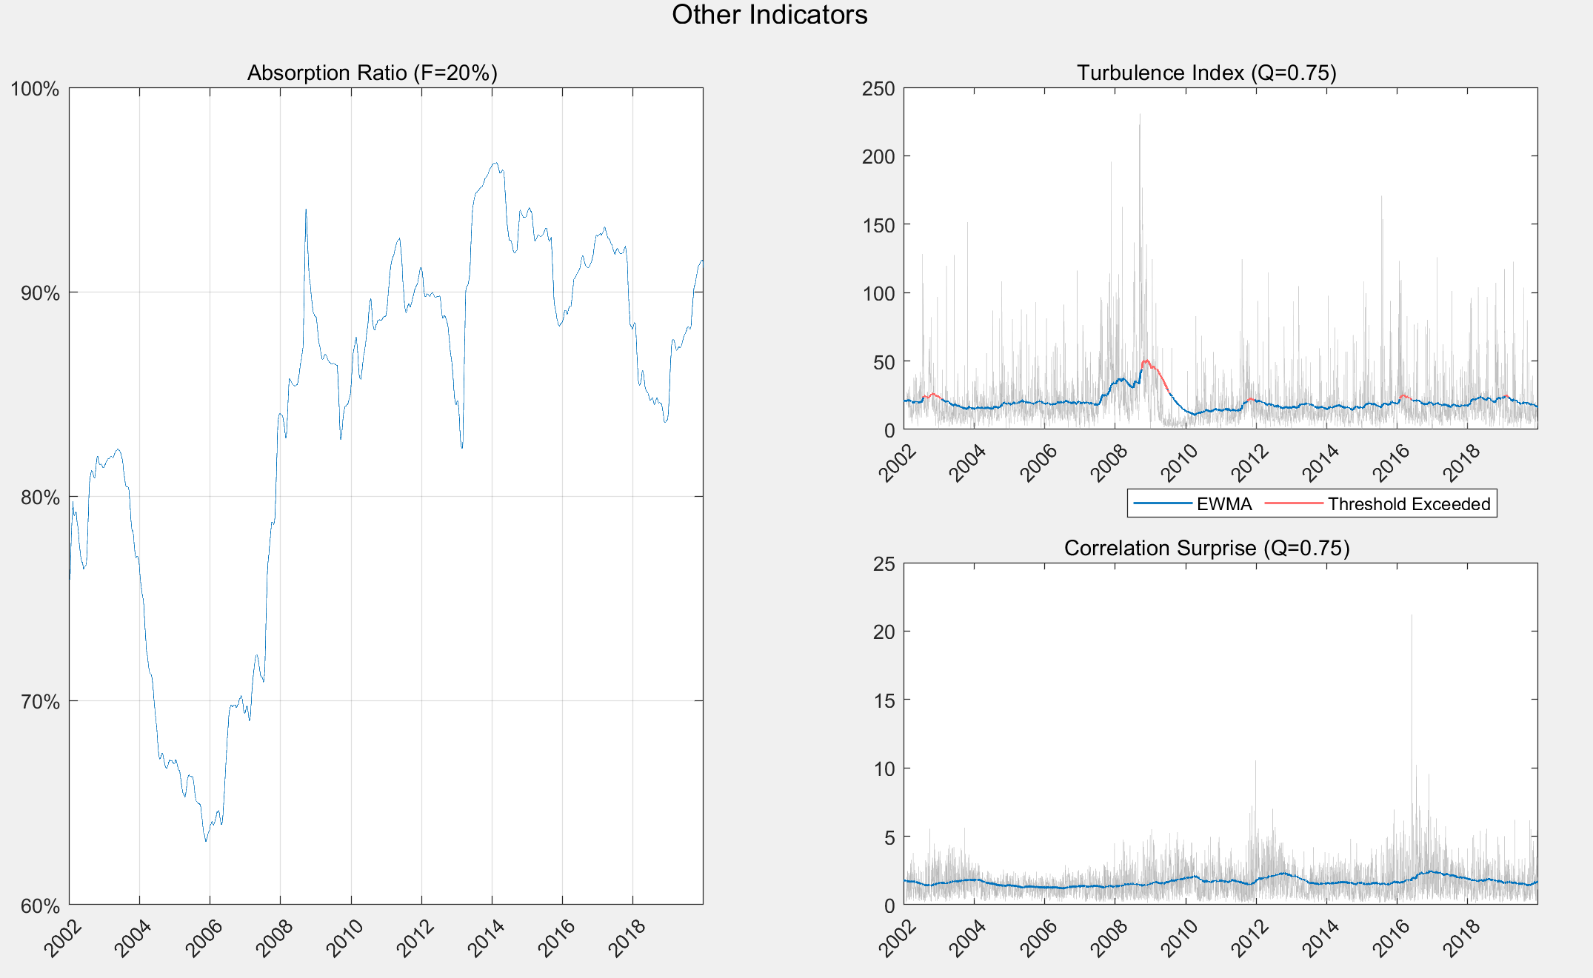Click the 15 tick label on the Correlation Surprise axis

coord(884,700)
